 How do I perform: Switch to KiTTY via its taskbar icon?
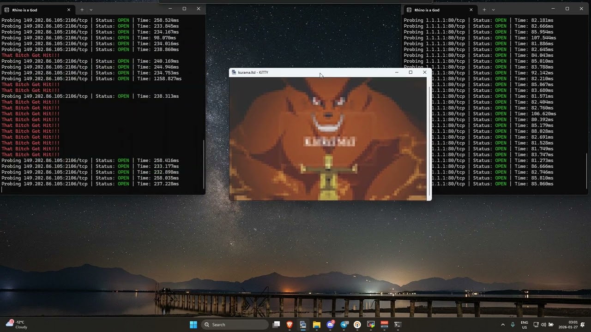[303, 325]
